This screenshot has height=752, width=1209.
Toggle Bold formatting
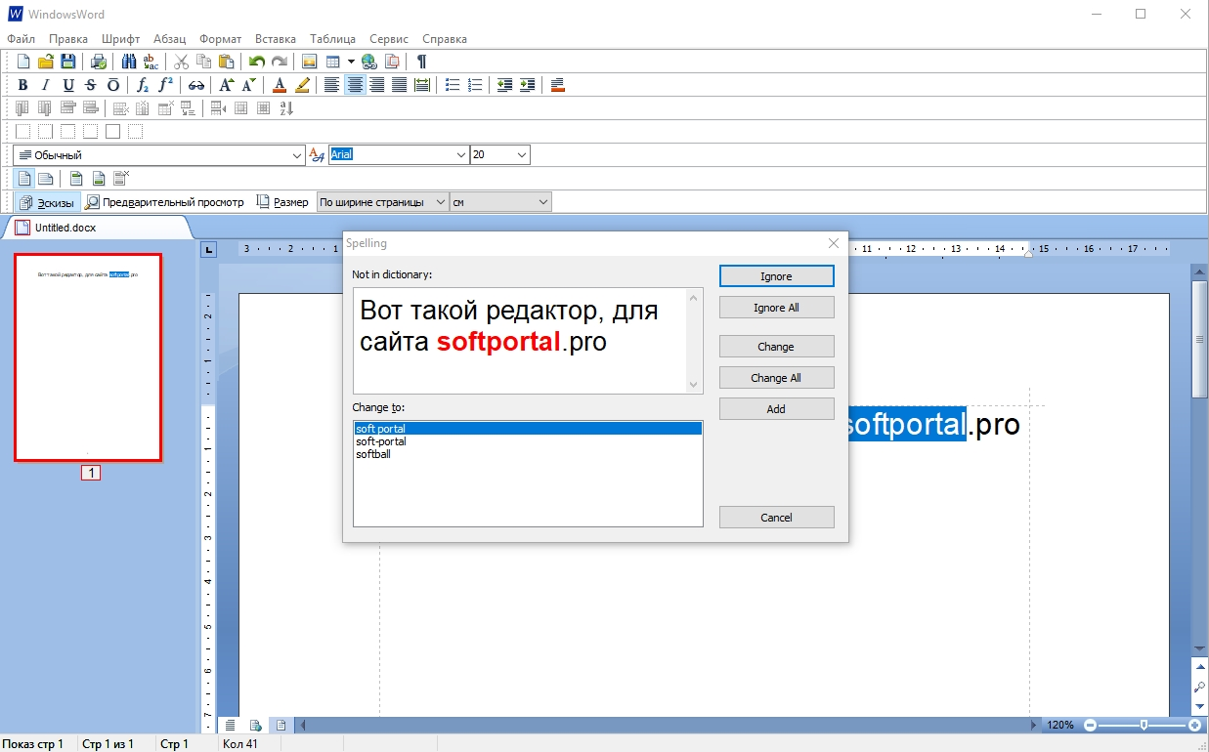tap(22, 85)
